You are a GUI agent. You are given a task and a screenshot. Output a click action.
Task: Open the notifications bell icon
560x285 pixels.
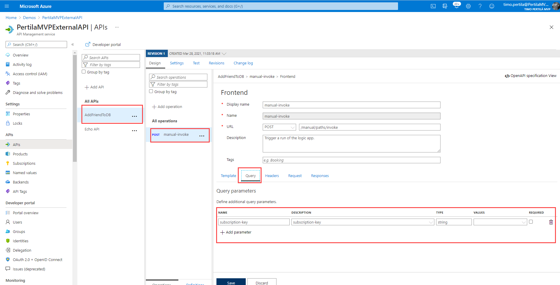456,6
